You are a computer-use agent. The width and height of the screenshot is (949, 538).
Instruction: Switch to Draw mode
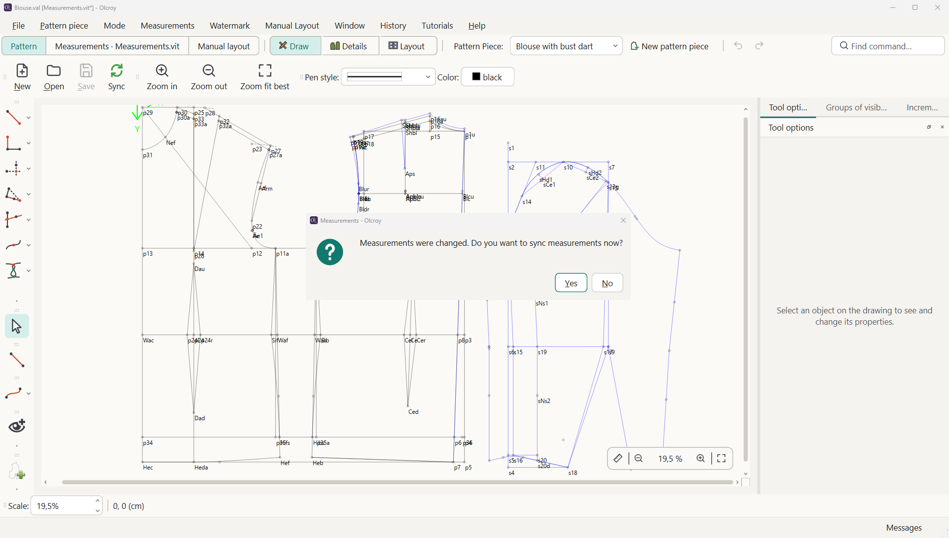(x=295, y=46)
